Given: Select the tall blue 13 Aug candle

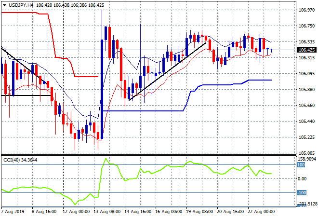Looking at the screenshot, I should click(x=102, y=89).
